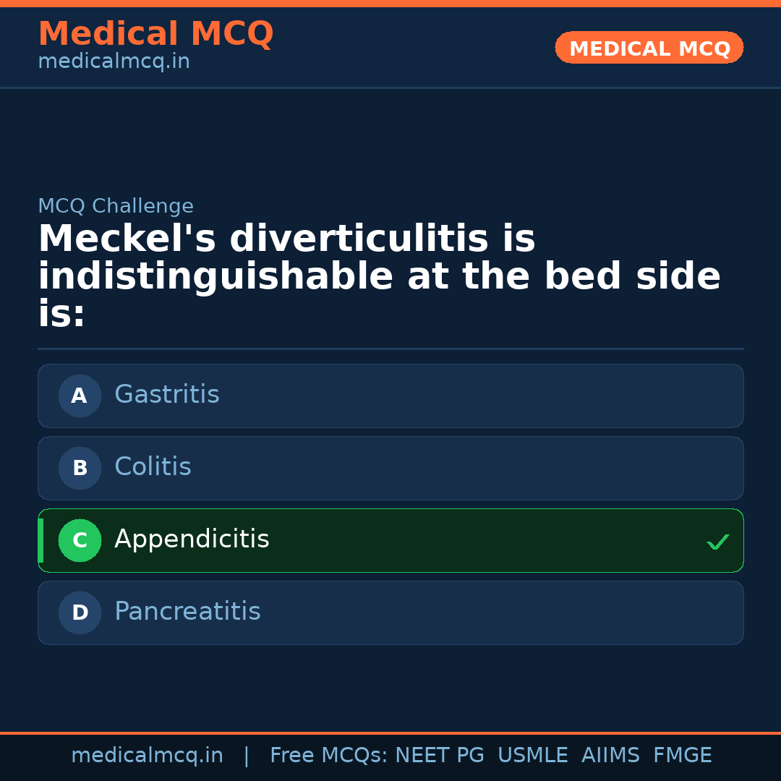Click the orange MEDICAL MCQ badge

pos(649,48)
